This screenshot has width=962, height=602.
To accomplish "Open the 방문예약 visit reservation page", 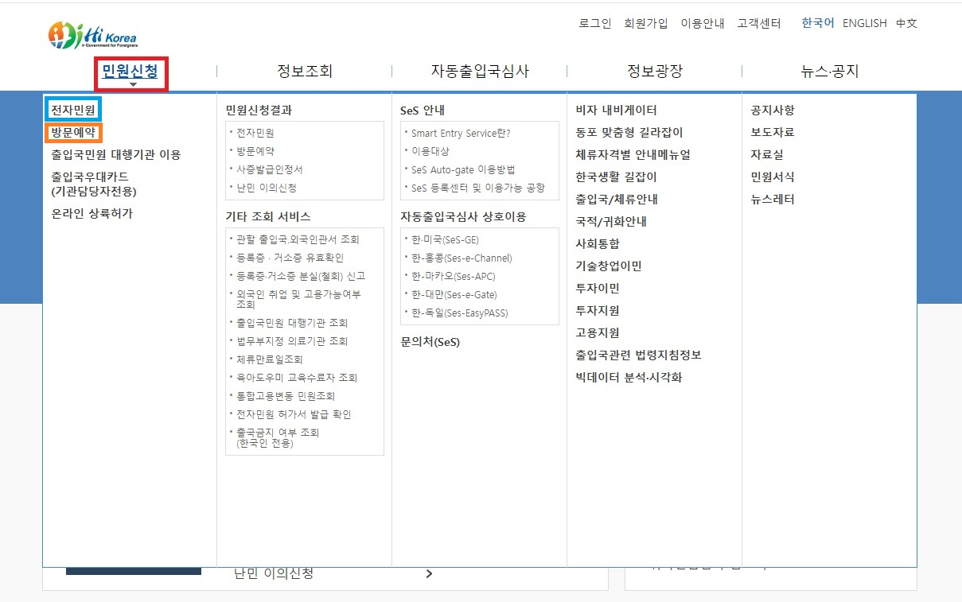I will pyautogui.click(x=73, y=133).
